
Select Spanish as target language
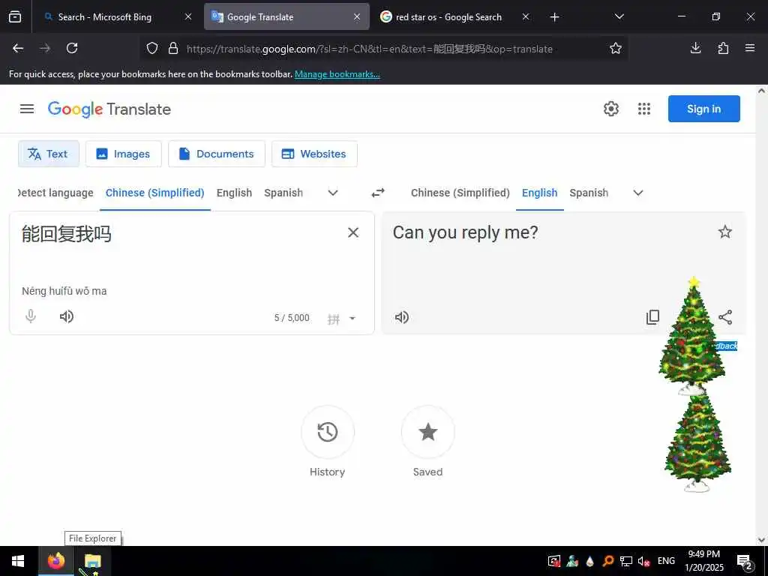pos(589,193)
